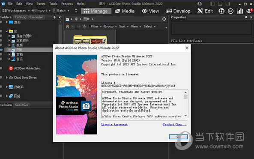Close the Properties pane
The height and width of the screenshot is (159, 254).
tap(251, 17)
